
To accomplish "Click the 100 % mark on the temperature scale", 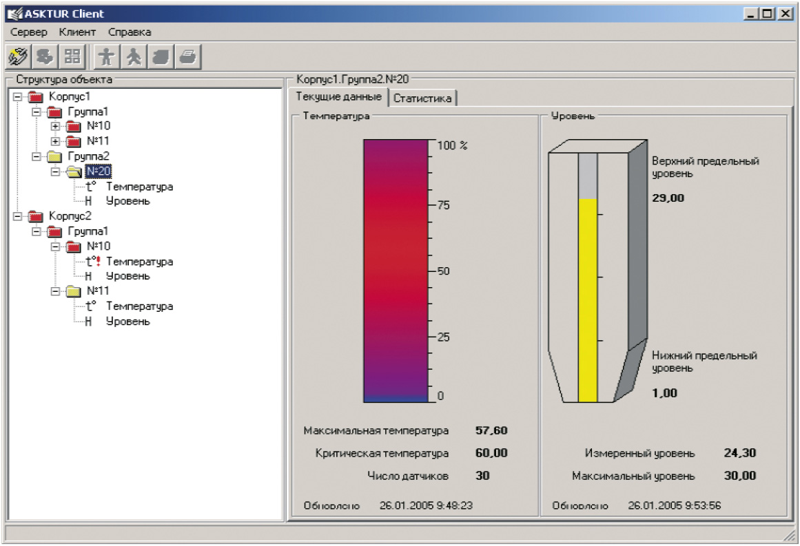I will 452,145.
